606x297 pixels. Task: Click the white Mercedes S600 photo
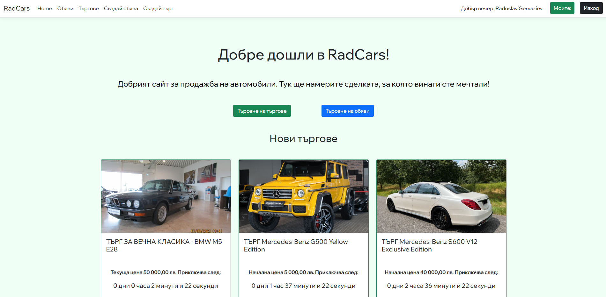[x=441, y=196]
